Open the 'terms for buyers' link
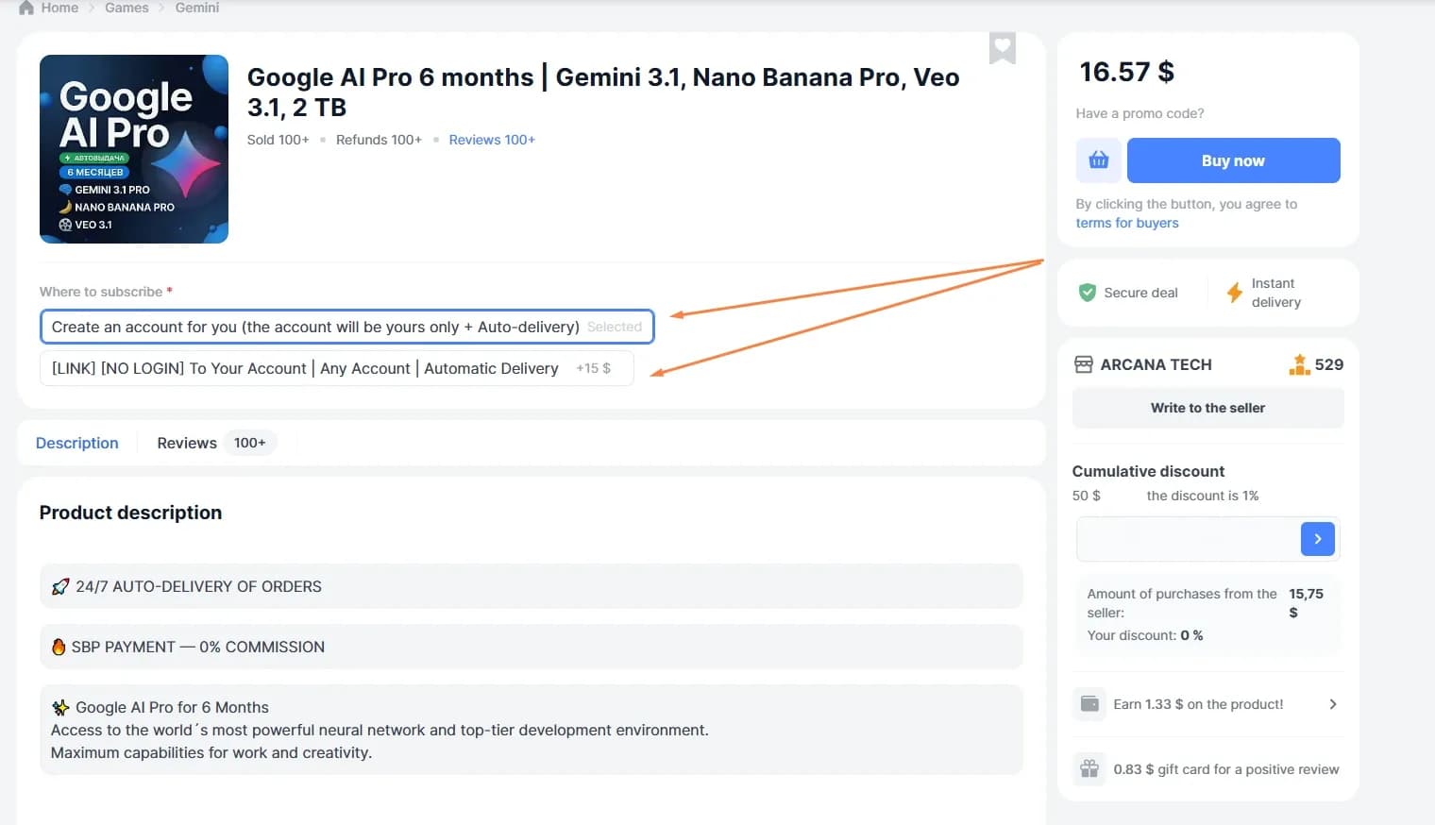The width and height of the screenshot is (1435, 825). point(1126,223)
